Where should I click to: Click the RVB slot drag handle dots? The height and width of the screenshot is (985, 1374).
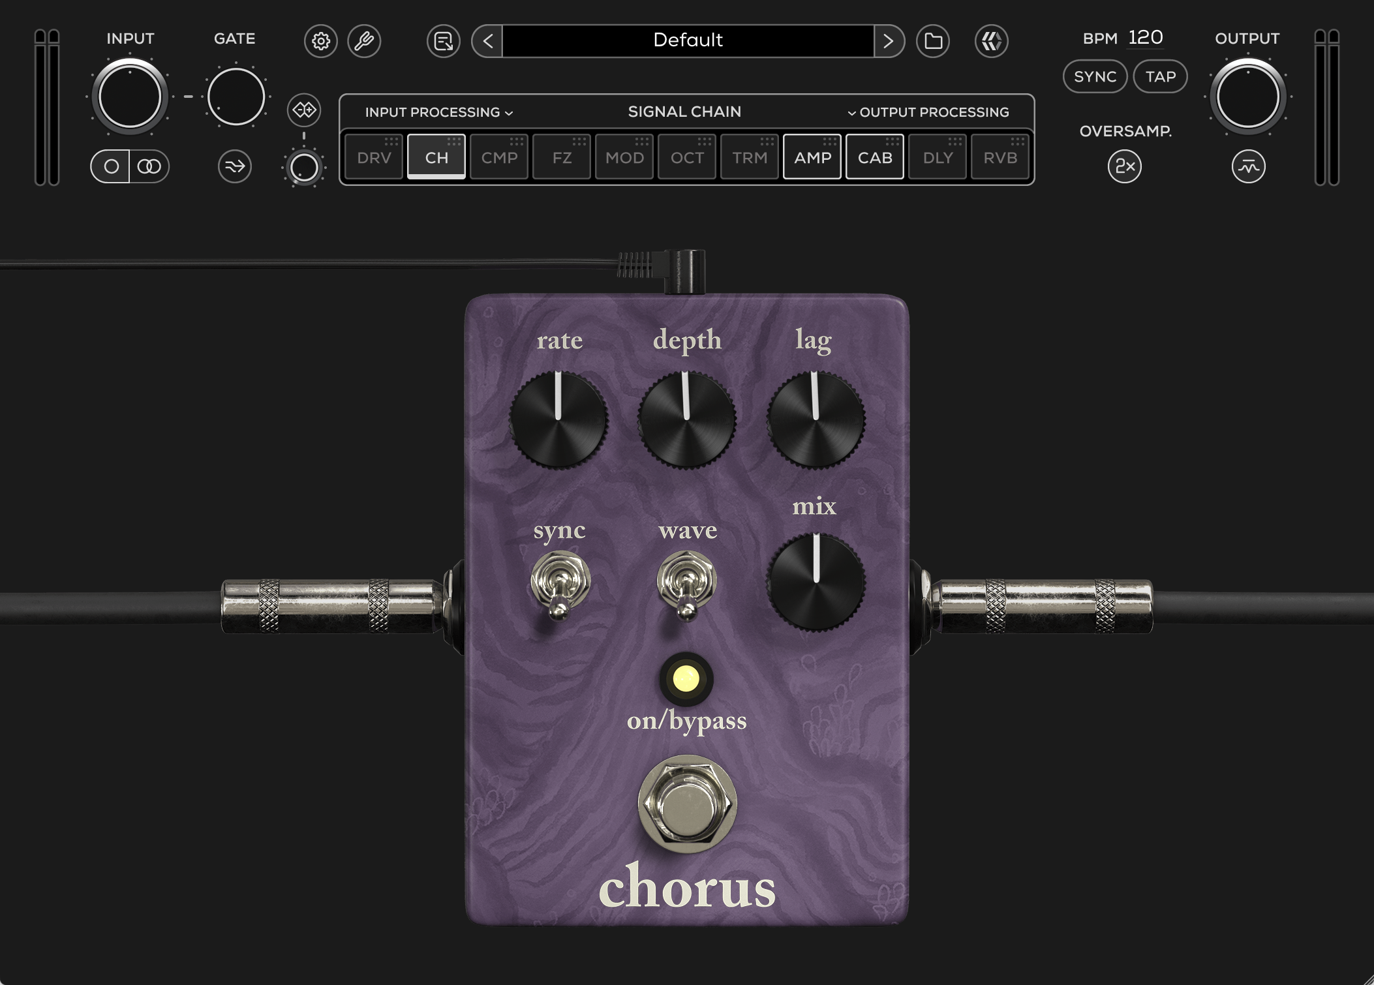(1018, 141)
